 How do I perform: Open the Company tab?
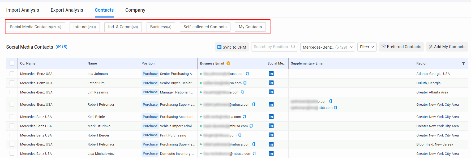tap(135, 10)
